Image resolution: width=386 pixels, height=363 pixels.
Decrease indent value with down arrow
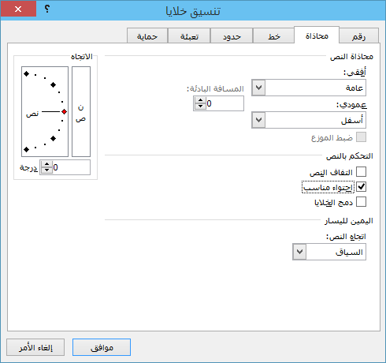point(200,106)
